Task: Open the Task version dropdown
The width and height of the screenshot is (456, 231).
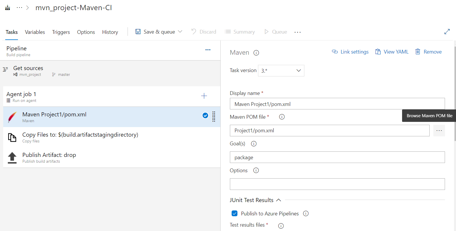Action: click(x=281, y=71)
